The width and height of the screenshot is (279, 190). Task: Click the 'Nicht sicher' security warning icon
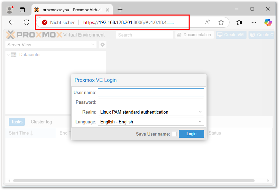point(45,22)
